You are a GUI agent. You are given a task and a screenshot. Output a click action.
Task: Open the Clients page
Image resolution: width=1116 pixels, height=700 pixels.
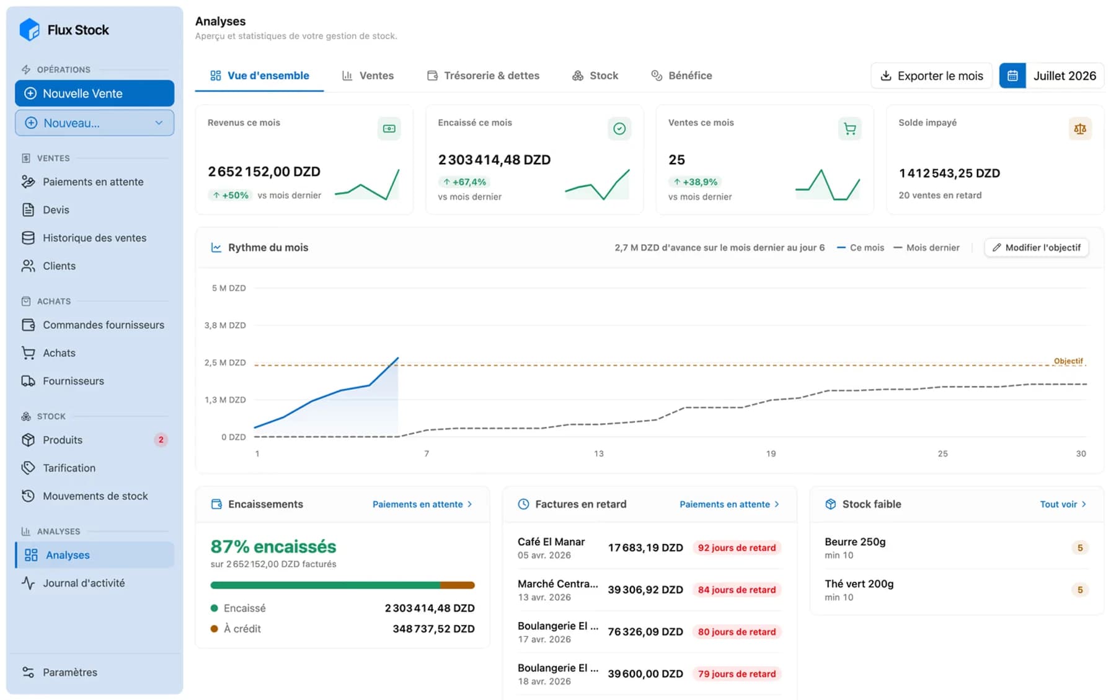94,266
